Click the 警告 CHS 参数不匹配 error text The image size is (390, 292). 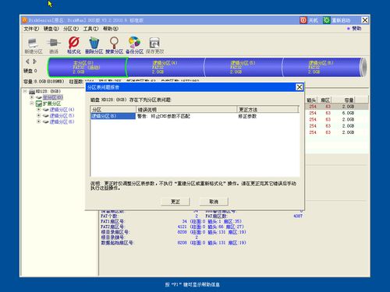pyautogui.click(x=164, y=116)
